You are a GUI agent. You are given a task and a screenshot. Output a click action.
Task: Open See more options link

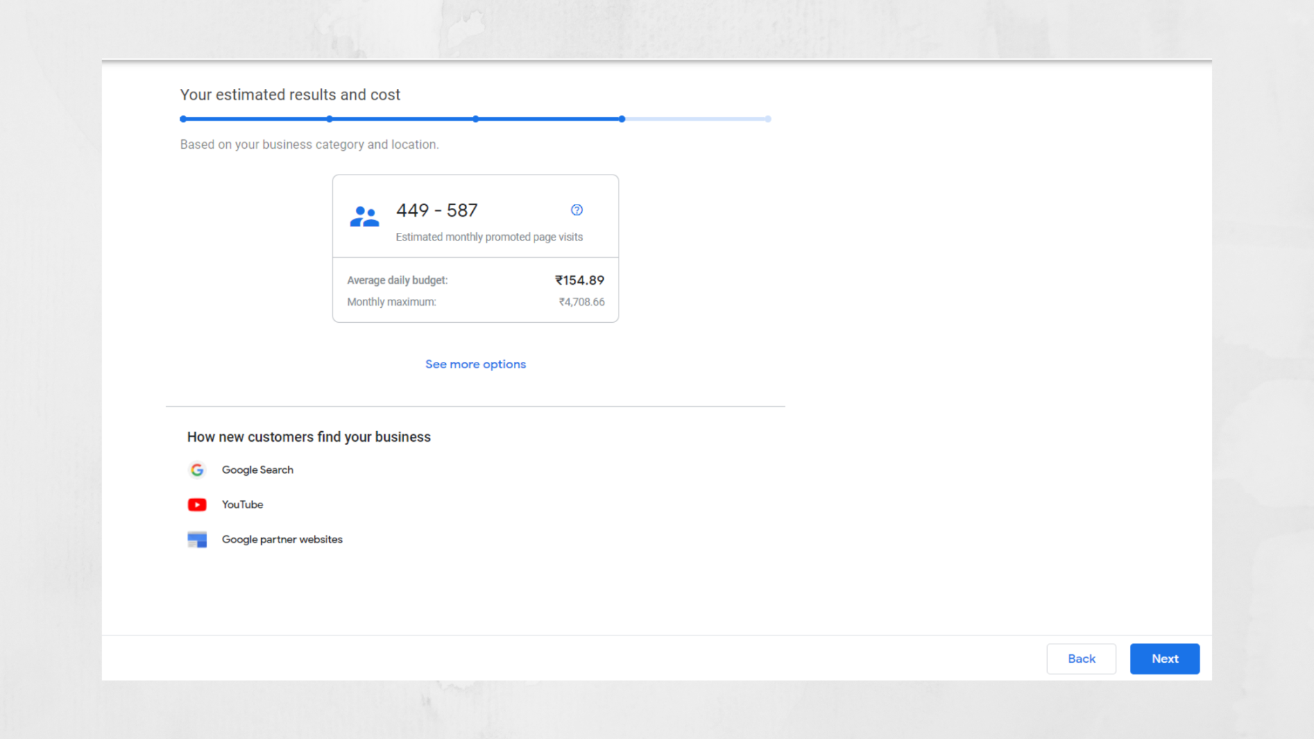click(475, 364)
